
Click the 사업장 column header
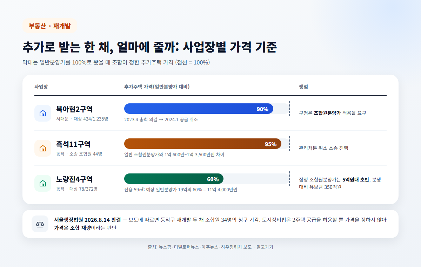41,87
